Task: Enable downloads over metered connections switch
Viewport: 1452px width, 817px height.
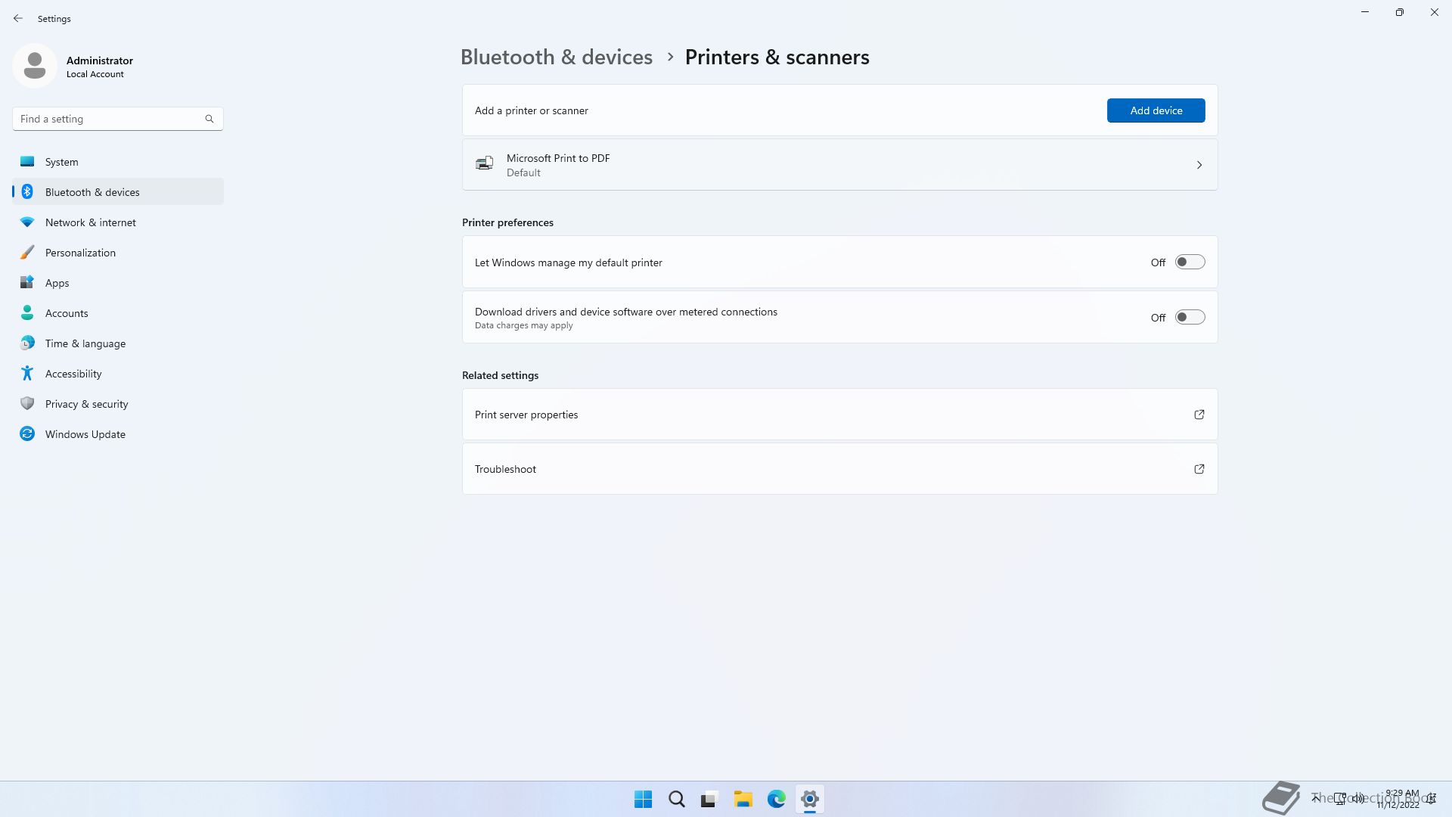Action: coord(1190,318)
